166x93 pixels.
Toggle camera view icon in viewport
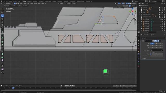pos(135,21)
